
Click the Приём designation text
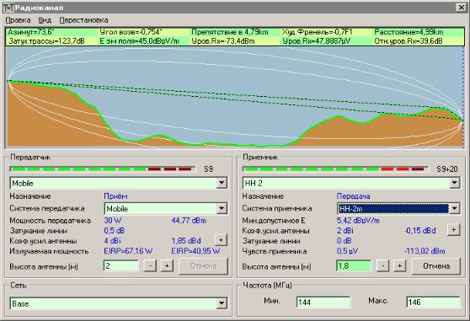click(115, 196)
